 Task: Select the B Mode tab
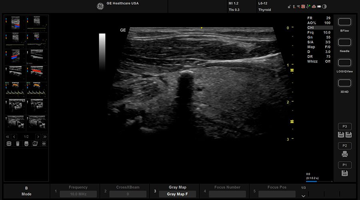click(26, 191)
